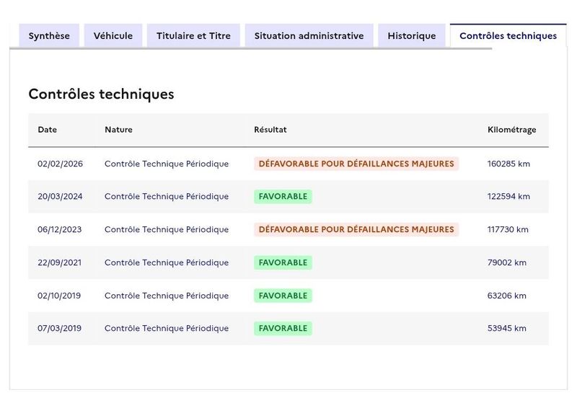Click the Favorable badge for 20/03/2024
The image size is (577, 408).
tap(283, 197)
